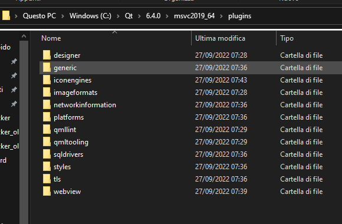342x224 pixels.
Task: Select imageformats folder name
Action: [x=75, y=93]
